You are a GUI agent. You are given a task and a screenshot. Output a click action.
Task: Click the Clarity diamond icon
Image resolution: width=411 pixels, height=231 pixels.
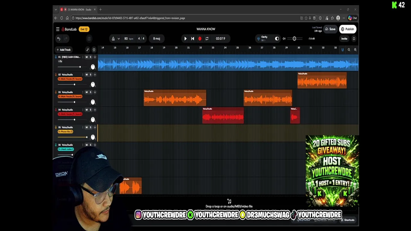pos(258,38)
